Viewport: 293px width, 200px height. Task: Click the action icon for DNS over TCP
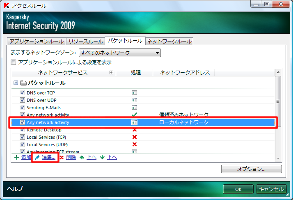134,93
